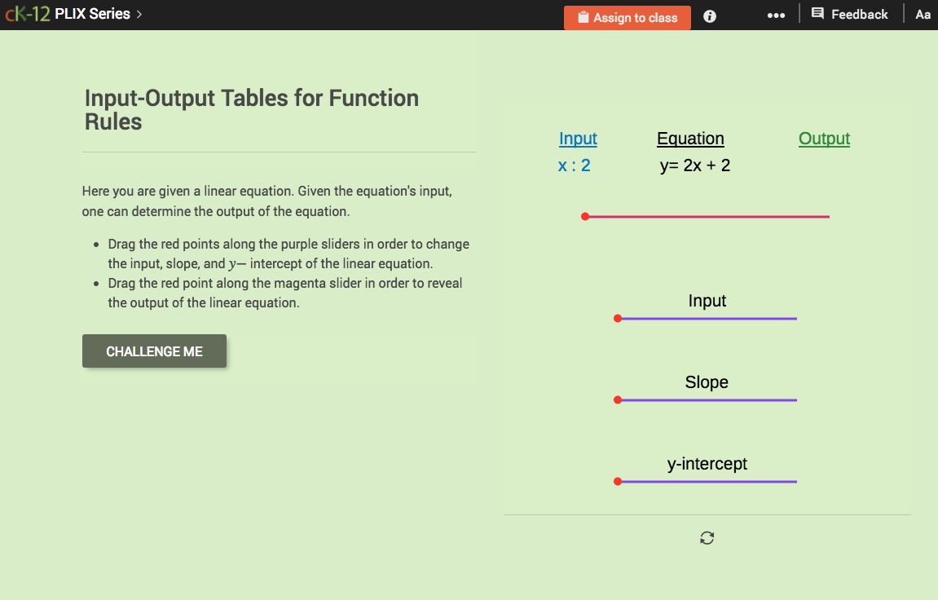Select the Equation column header
Screen dimensions: 938x600
(x=690, y=139)
